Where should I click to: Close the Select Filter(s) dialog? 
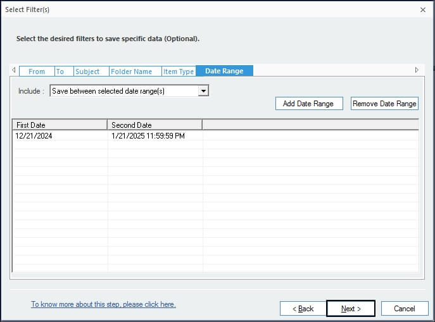point(422,9)
